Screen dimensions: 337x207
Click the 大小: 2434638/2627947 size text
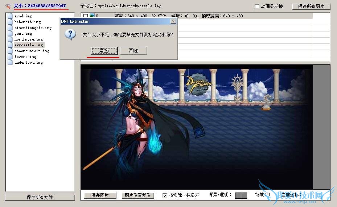(x=40, y=6)
